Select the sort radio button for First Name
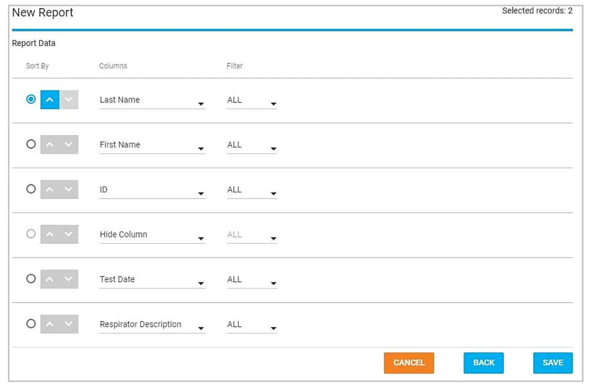The height and width of the screenshot is (388, 592). point(31,144)
